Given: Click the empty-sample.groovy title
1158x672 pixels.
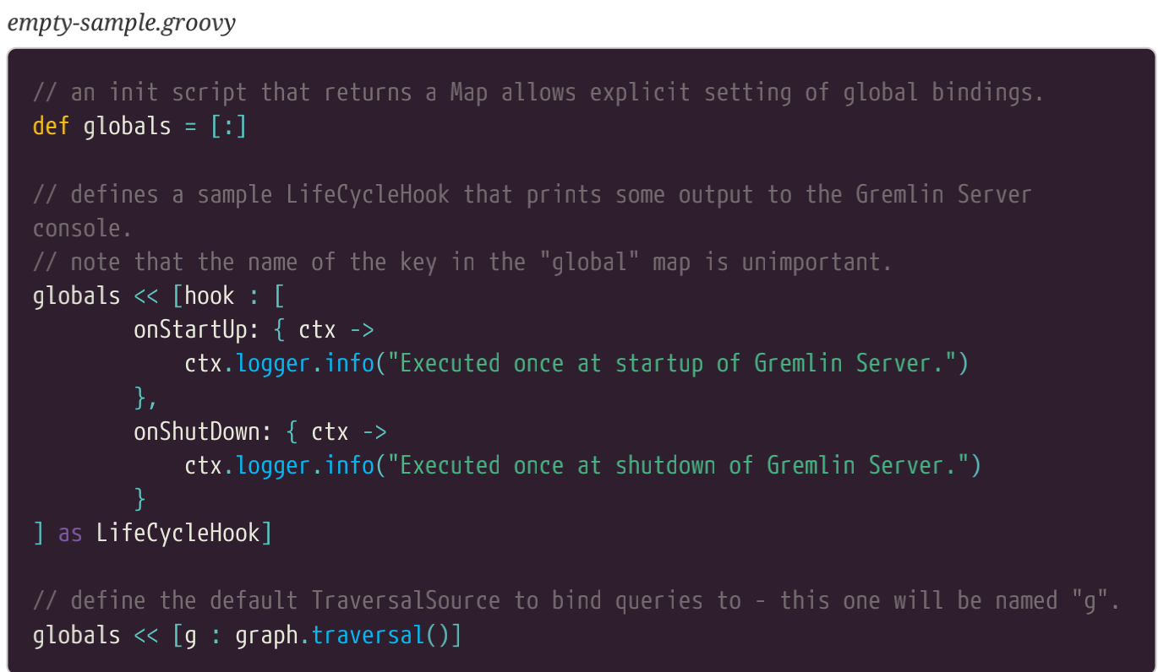Looking at the screenshot, I should coord(121,22).
